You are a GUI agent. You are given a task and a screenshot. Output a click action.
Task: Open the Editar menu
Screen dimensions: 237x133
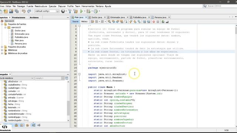coord(9,6)
